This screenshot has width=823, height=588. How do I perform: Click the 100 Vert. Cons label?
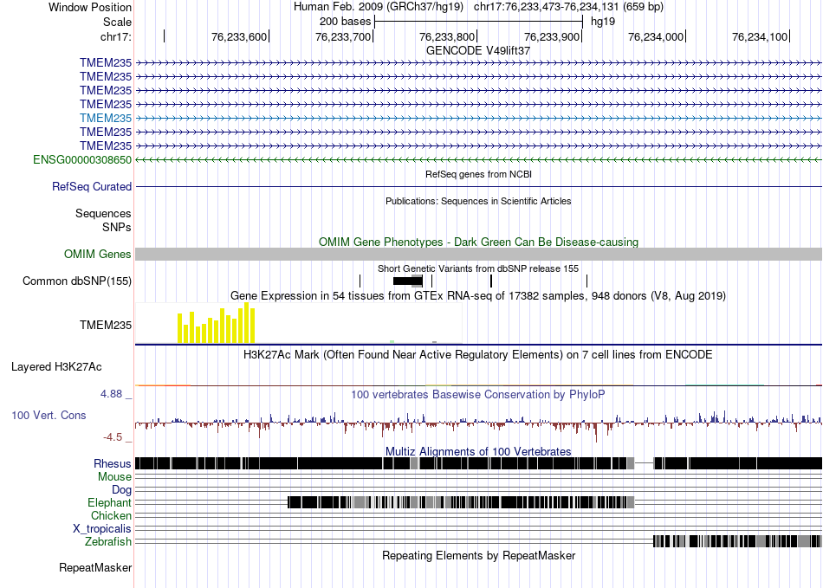pyautogui.click(x=49, y=416)
